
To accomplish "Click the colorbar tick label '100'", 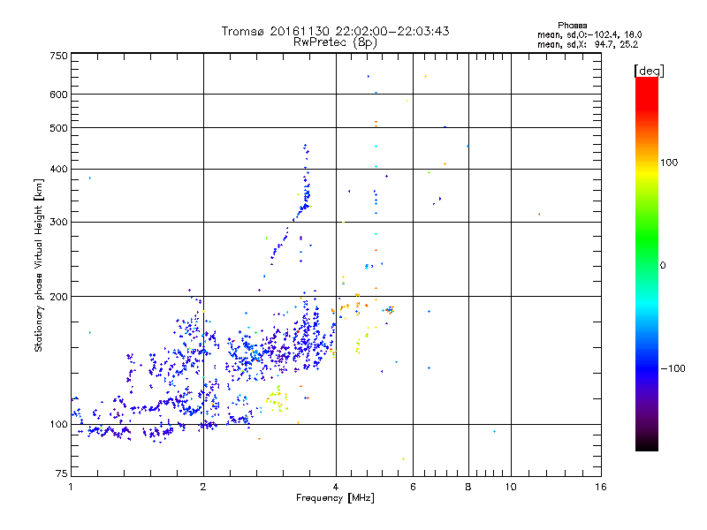I will (x=669, y=163).
